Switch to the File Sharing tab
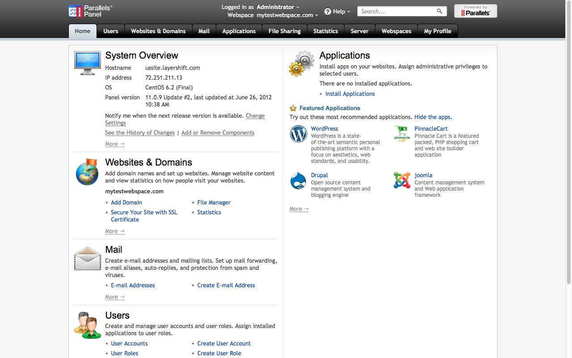 tap(285, 31)
